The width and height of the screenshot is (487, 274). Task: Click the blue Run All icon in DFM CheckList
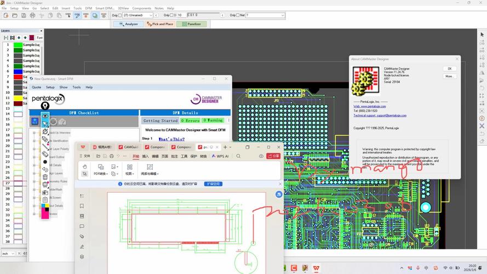tap(35, 122)
